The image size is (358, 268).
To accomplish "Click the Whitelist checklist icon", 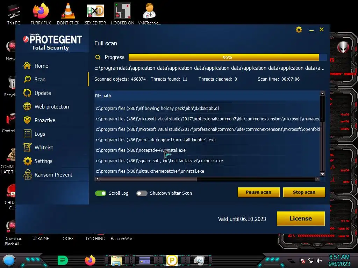I will [27, 148].
